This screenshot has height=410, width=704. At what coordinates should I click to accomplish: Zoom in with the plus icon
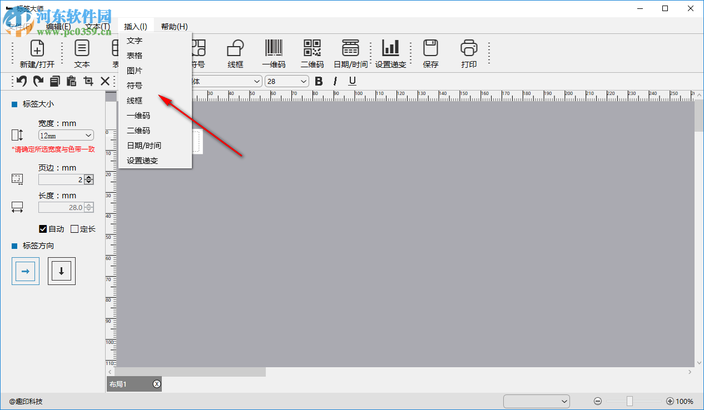(670, 401)
